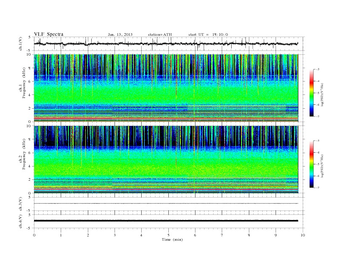
Task: Click the ch.2 "Frequency (kHz)" axis label
Action: (24, 154)
